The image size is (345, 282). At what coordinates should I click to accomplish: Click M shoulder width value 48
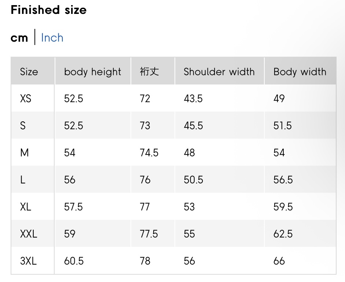pos(189,153)
